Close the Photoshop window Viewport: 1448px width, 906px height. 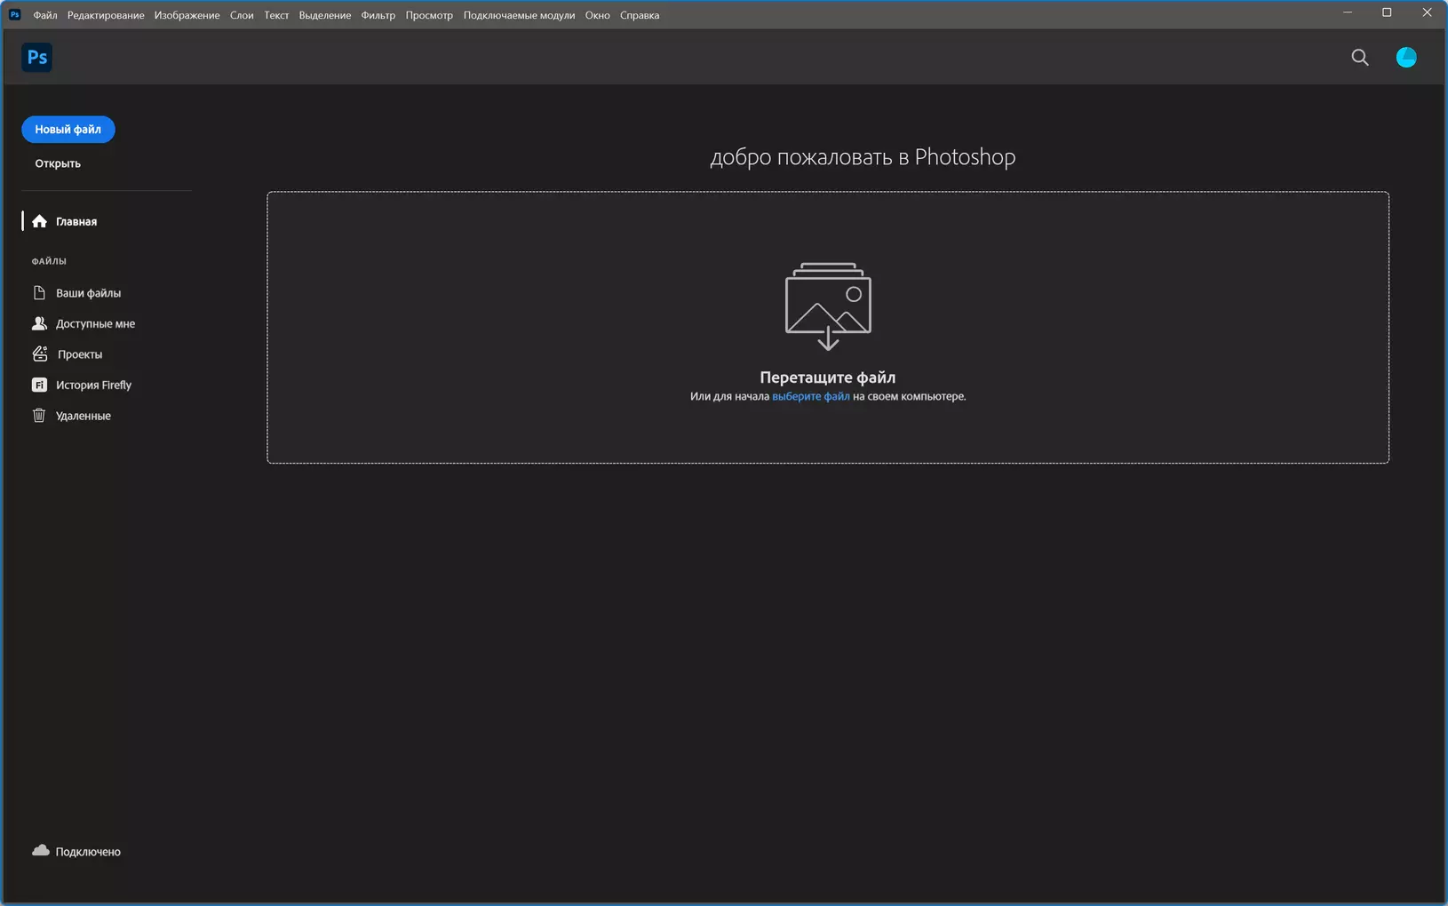(1427, 12)
